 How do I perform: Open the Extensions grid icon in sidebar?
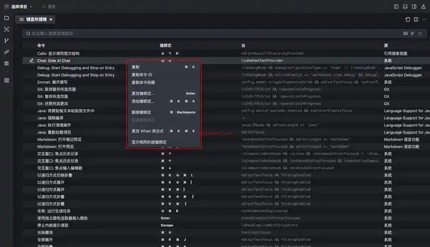point(6,80)
